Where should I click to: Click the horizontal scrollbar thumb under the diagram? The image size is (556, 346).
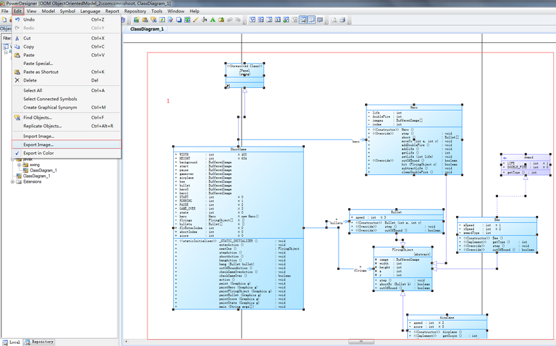[x=361, y=342]
